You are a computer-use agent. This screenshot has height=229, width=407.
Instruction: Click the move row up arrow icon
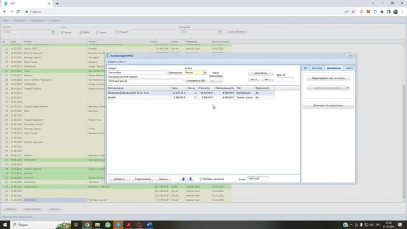[x=183, y=179]
